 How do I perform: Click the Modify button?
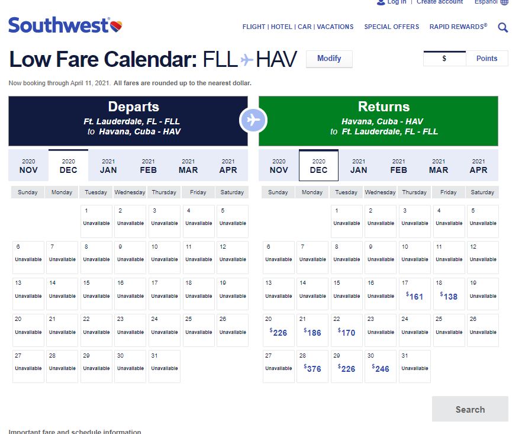[329, 59]
